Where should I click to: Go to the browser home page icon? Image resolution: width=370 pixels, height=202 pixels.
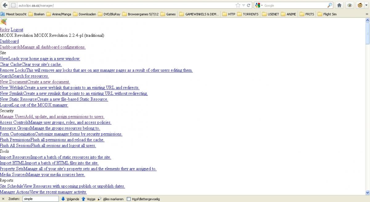tap(339, 5)
